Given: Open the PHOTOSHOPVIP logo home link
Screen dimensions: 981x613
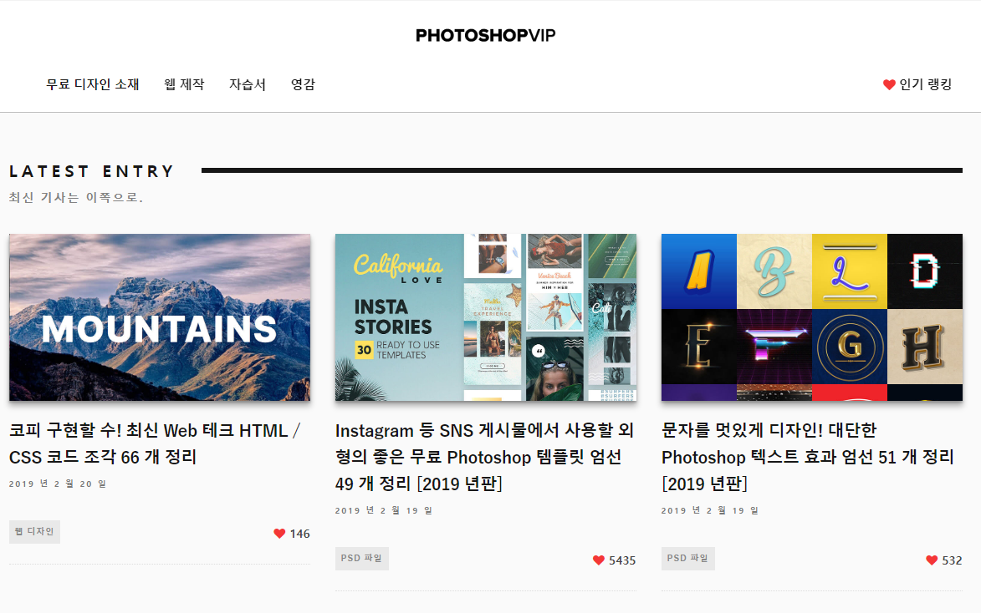Looking at the screenshot, I should tap(486, 35).
